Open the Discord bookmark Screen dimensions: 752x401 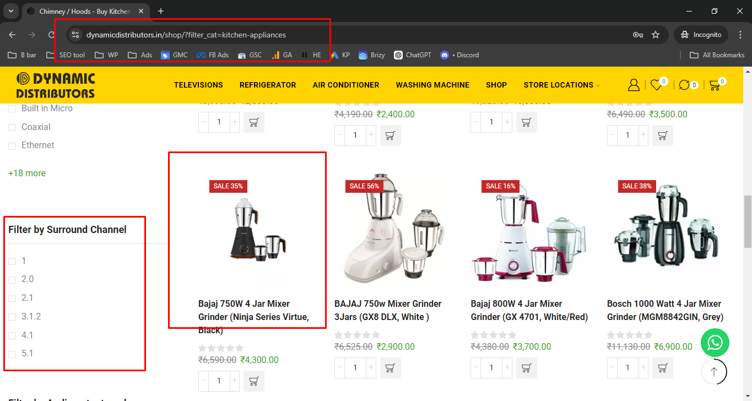[x=459, y=55]
